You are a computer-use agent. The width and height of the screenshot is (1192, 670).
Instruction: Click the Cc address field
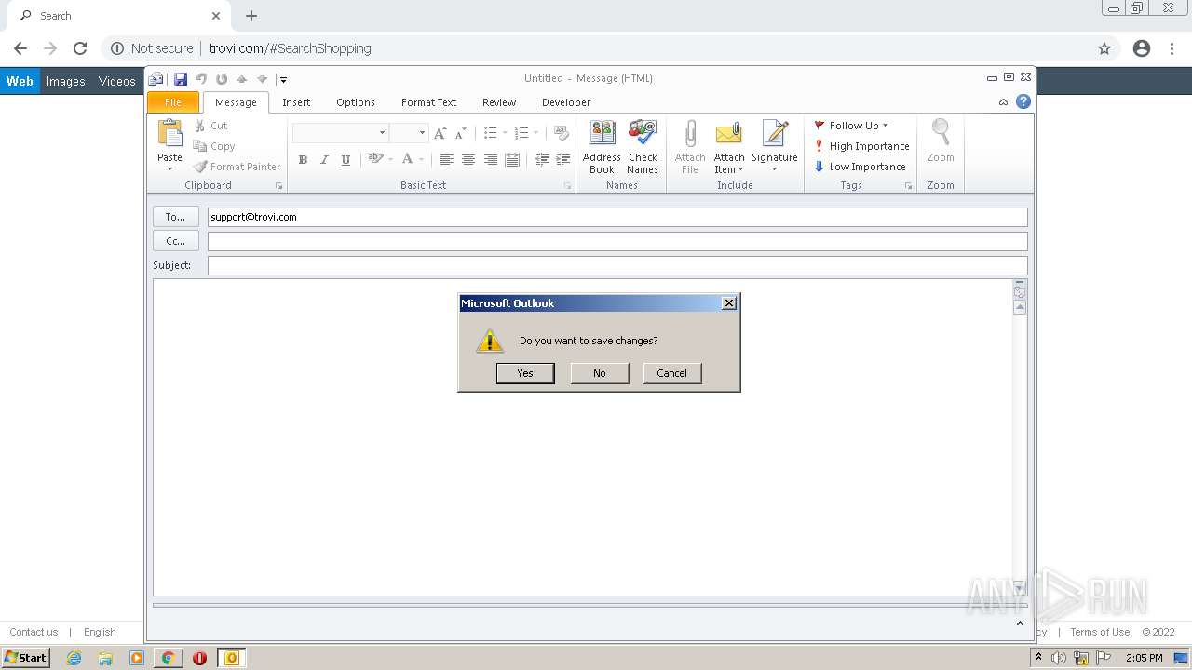pyautogui.click(x=617, y=241)
